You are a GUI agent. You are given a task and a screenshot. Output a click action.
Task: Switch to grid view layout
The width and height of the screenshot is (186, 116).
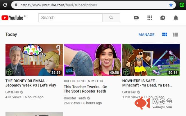[164, 35]
